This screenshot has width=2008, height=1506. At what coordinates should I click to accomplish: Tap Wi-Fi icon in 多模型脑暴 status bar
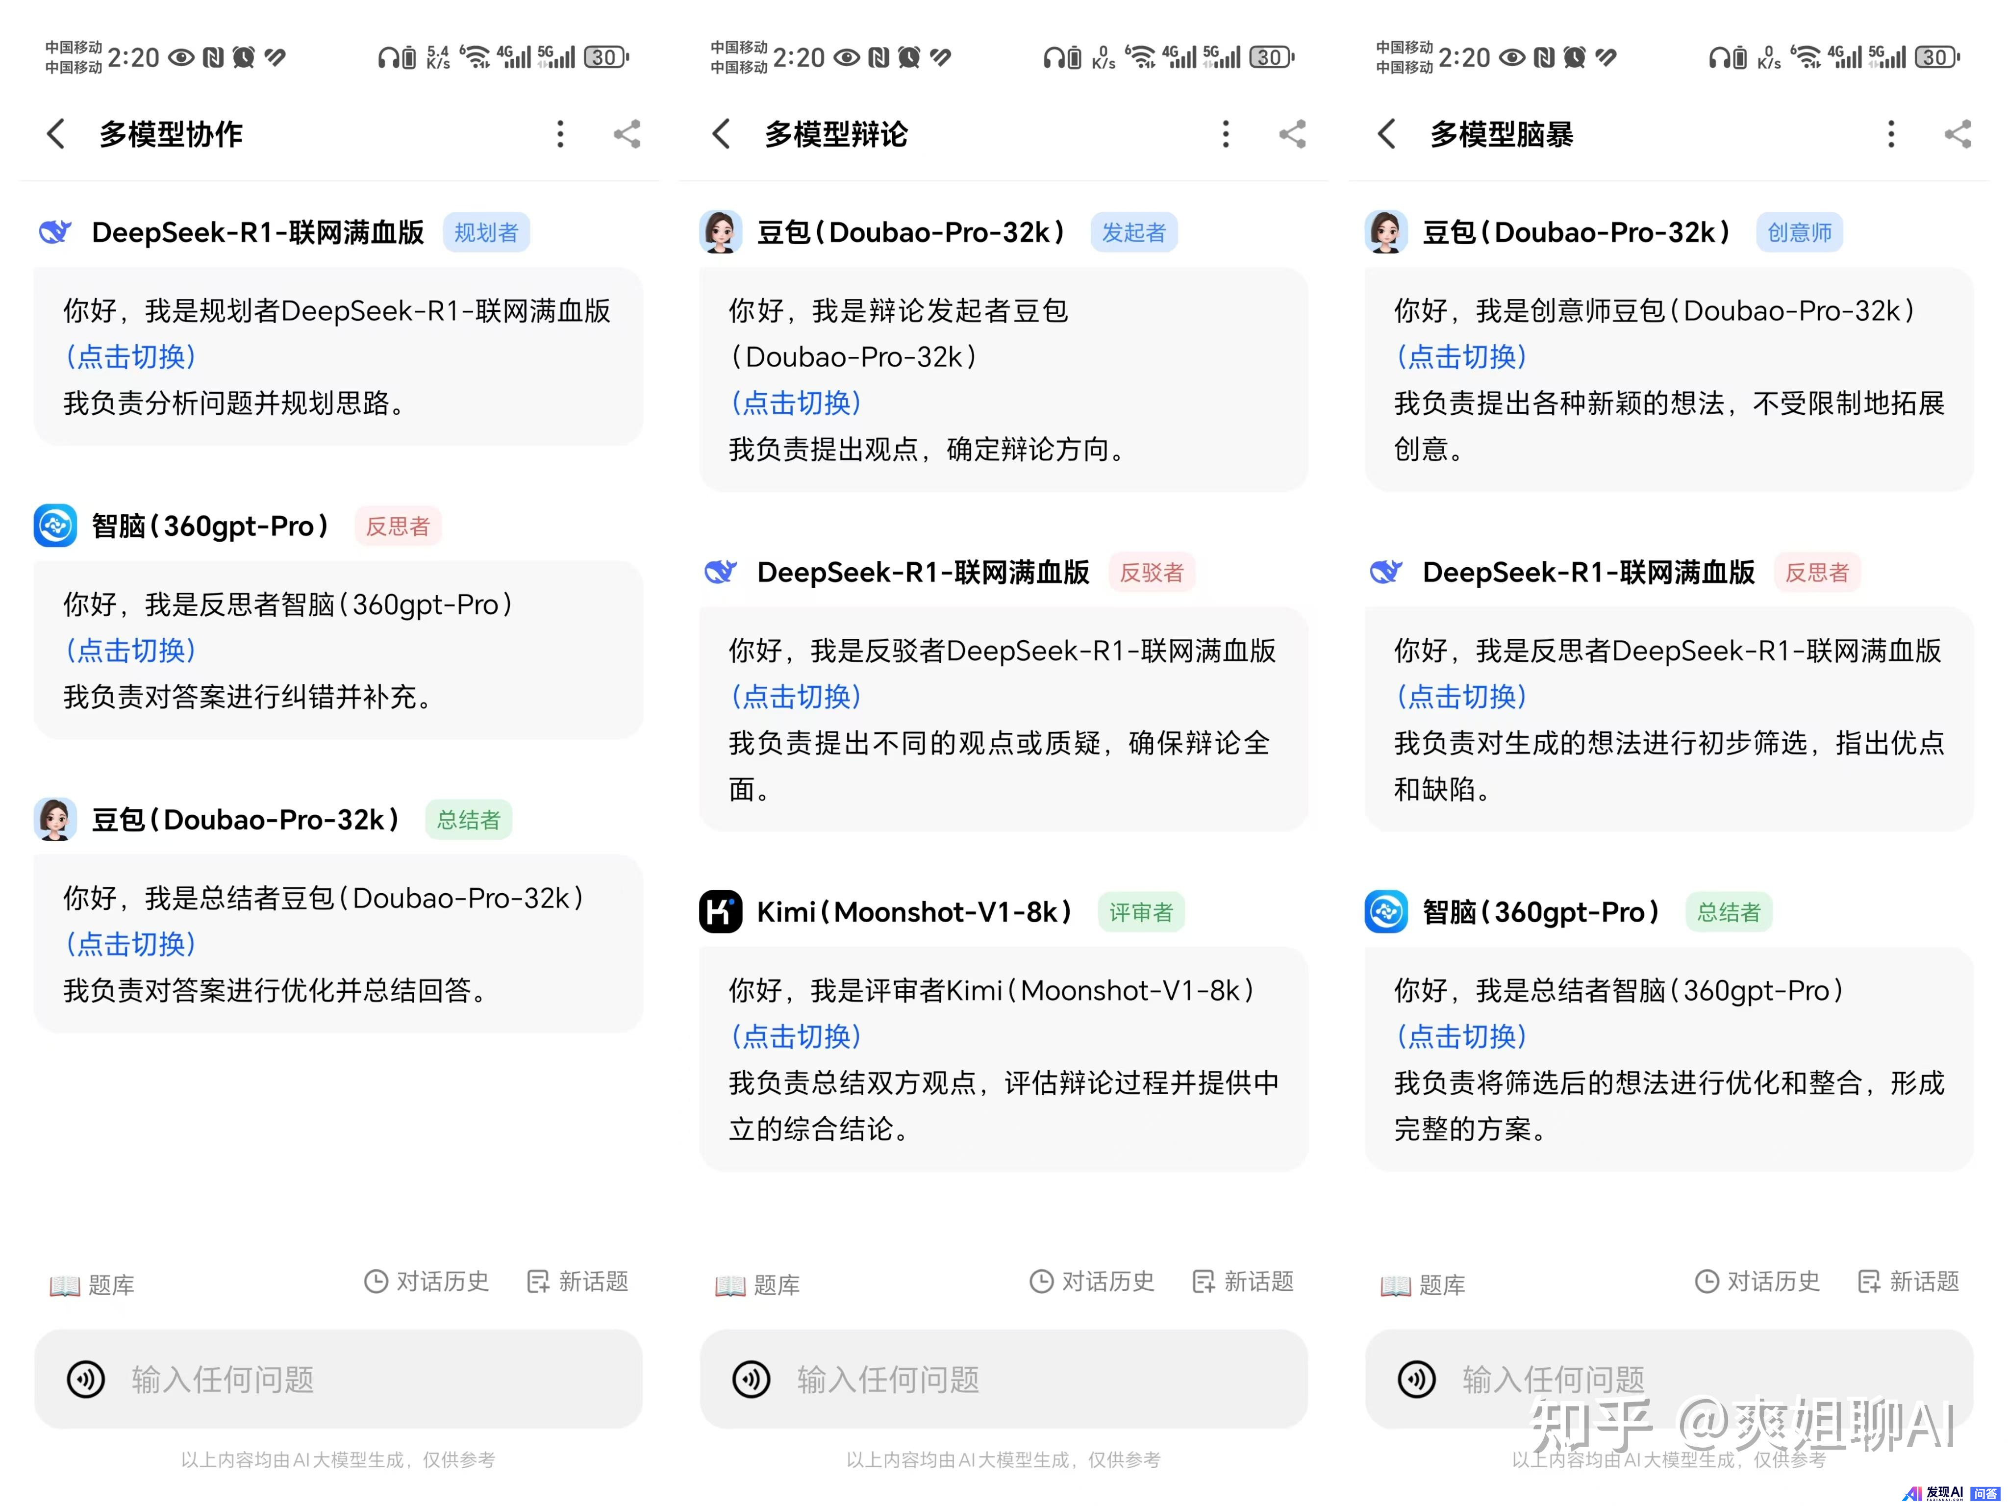(1806, 57)
